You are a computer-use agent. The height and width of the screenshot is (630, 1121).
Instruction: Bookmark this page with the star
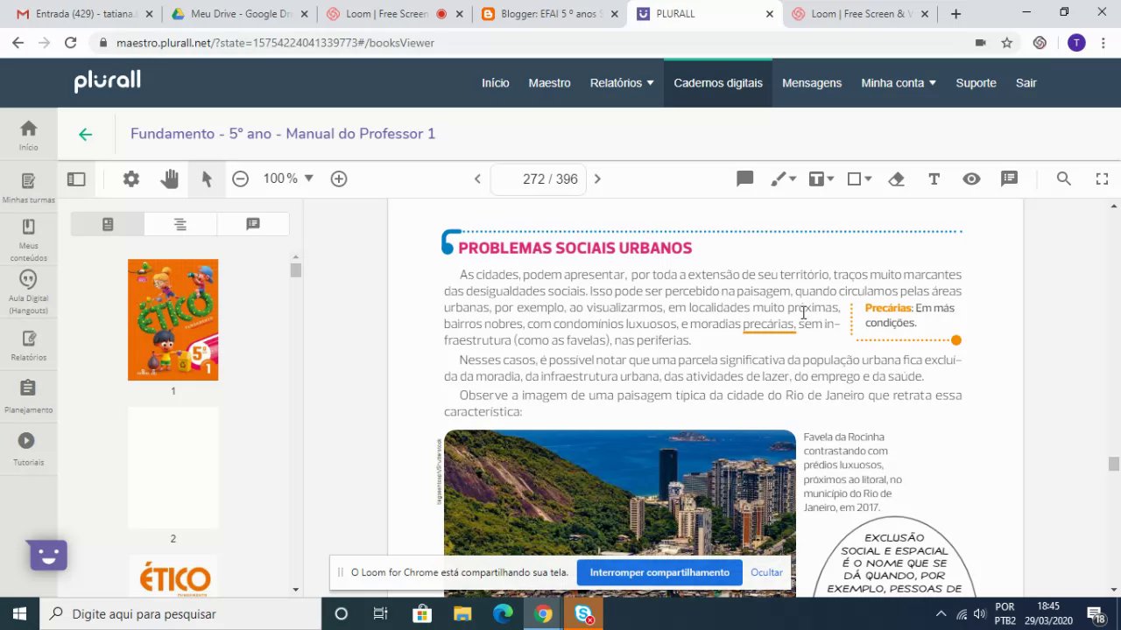pos(1007,43)
